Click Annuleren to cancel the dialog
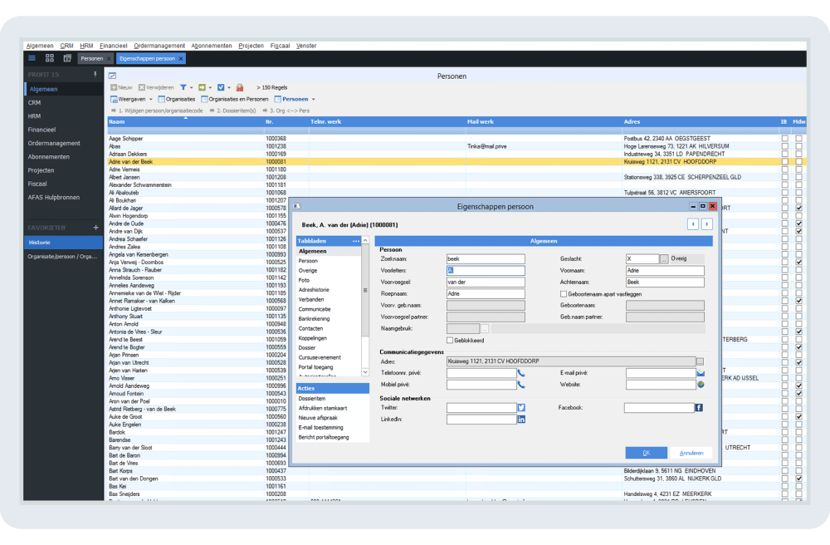Viewport: 830px width, 545px height. pyautogui.click(x=691, y=453)
